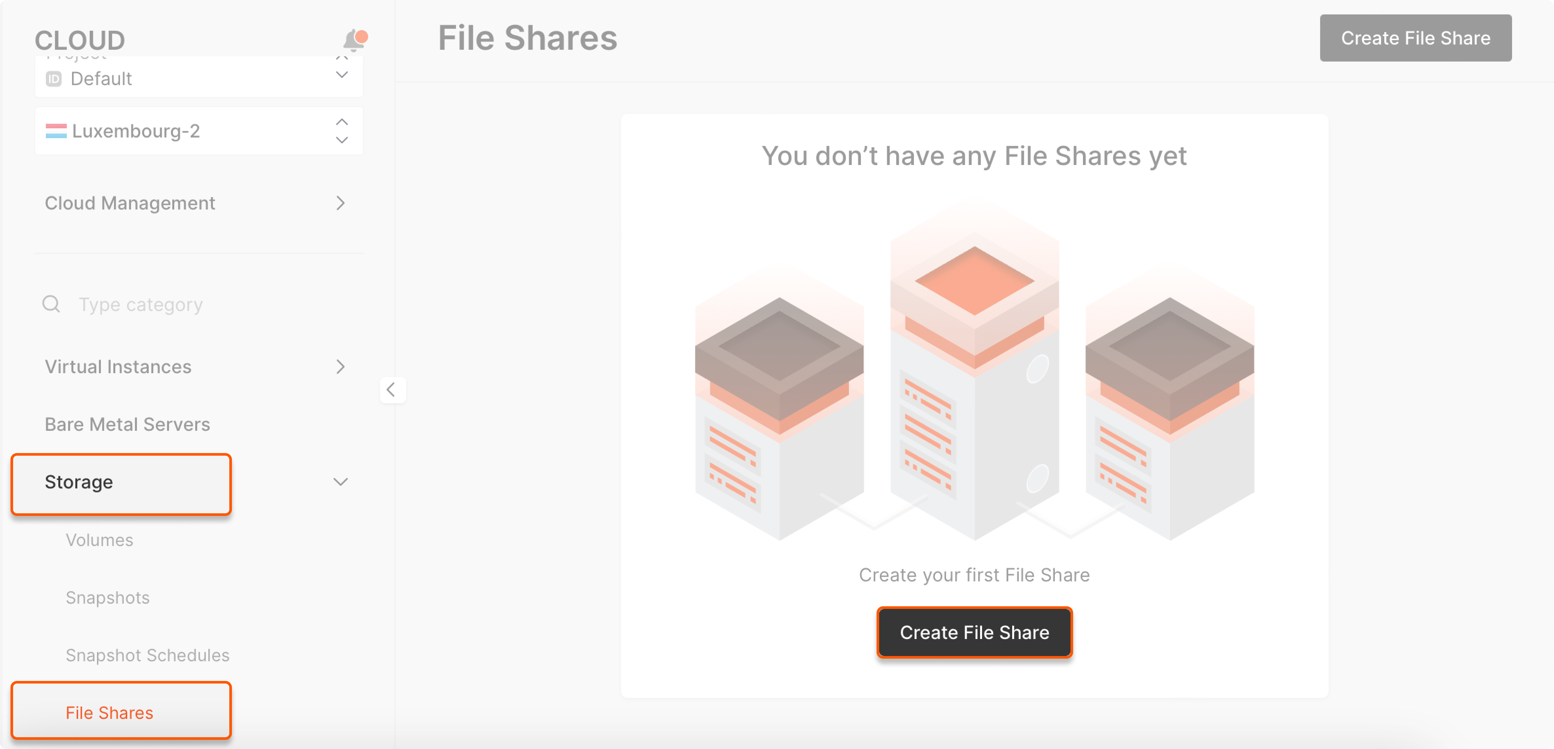Click the central Create File Share button
Viewport: 1554px width, 749px height.
(974, 632)
